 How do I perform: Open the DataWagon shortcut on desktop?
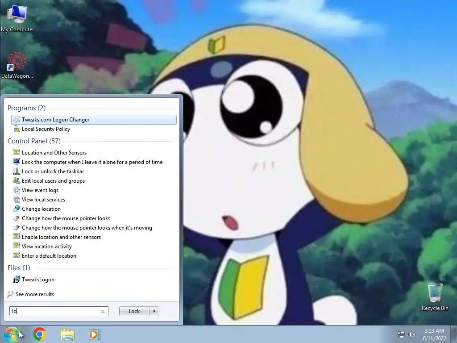point(17,65)
